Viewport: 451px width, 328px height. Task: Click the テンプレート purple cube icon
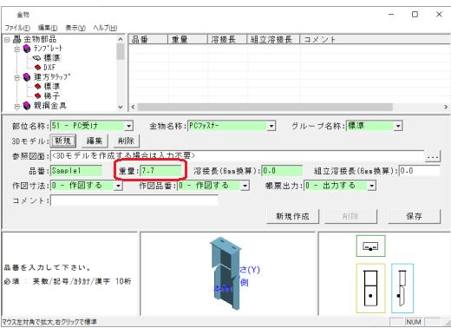click(27, 49)
